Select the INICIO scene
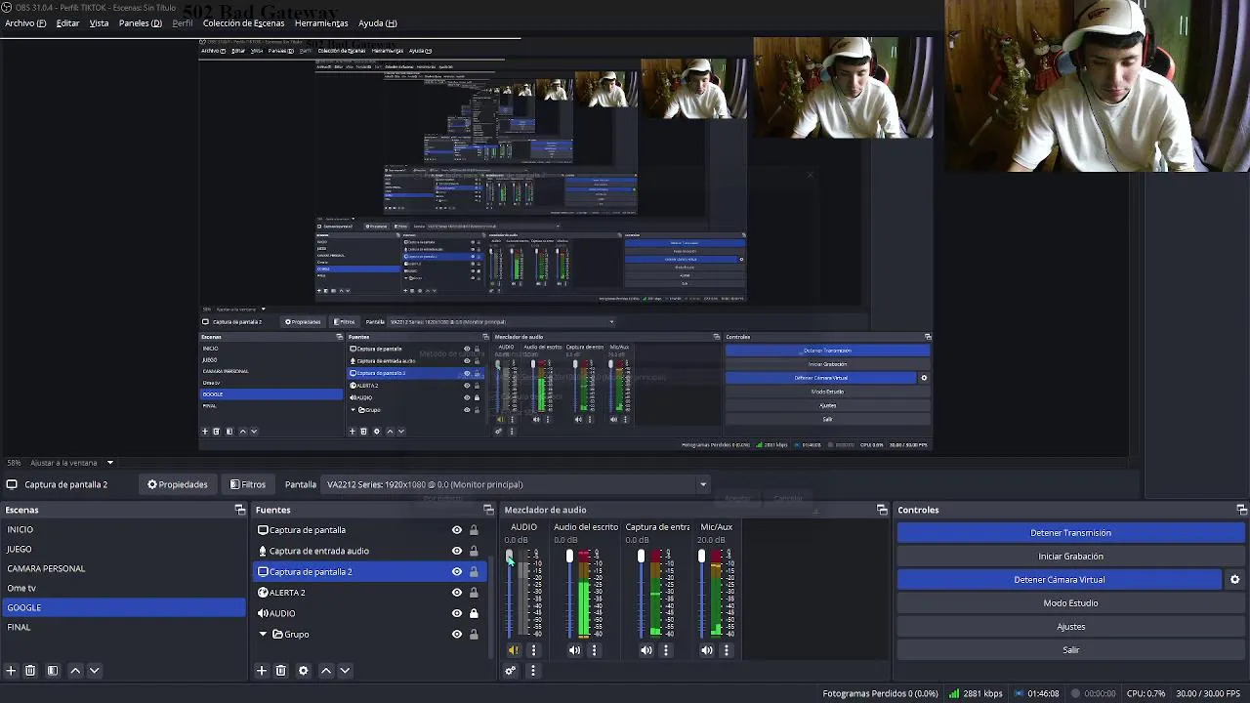 [x=123, y=529]
